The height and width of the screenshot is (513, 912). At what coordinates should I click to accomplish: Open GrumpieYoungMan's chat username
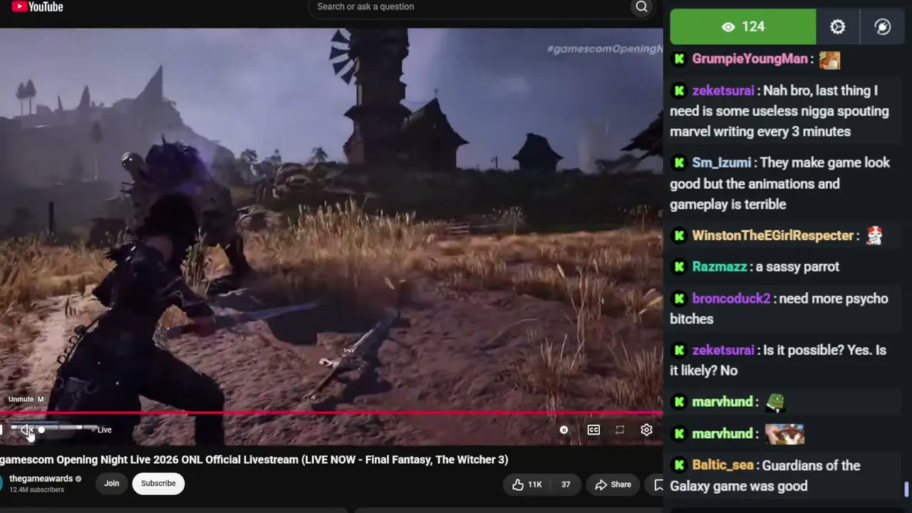pos(750,59)
